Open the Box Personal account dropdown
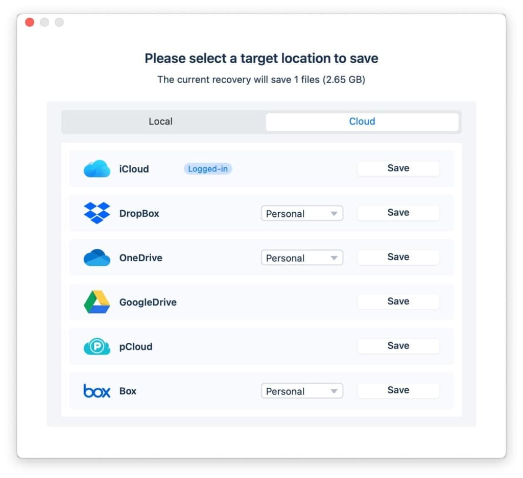The width and height of the screenshot is (523, 478). point(302,391)
